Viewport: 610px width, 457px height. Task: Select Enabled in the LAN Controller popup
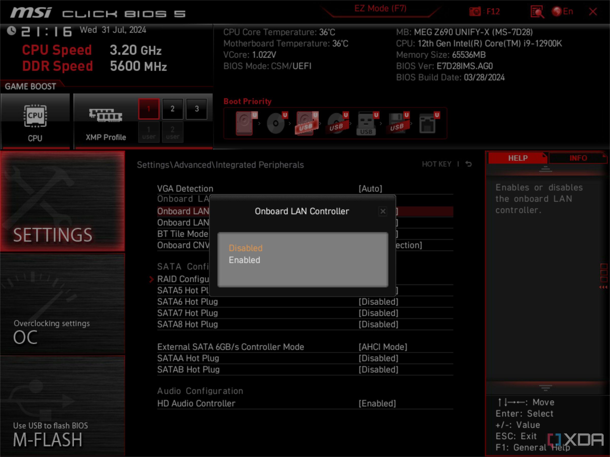244,260
